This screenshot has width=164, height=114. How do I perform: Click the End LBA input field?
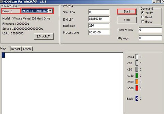99,19
